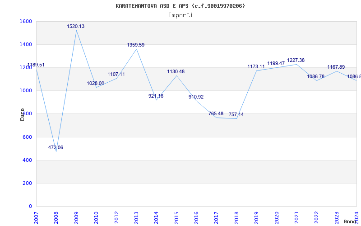Click the Euro y-axis title
Viewport: 361px width, 226px height.
(x=22, y=114)
